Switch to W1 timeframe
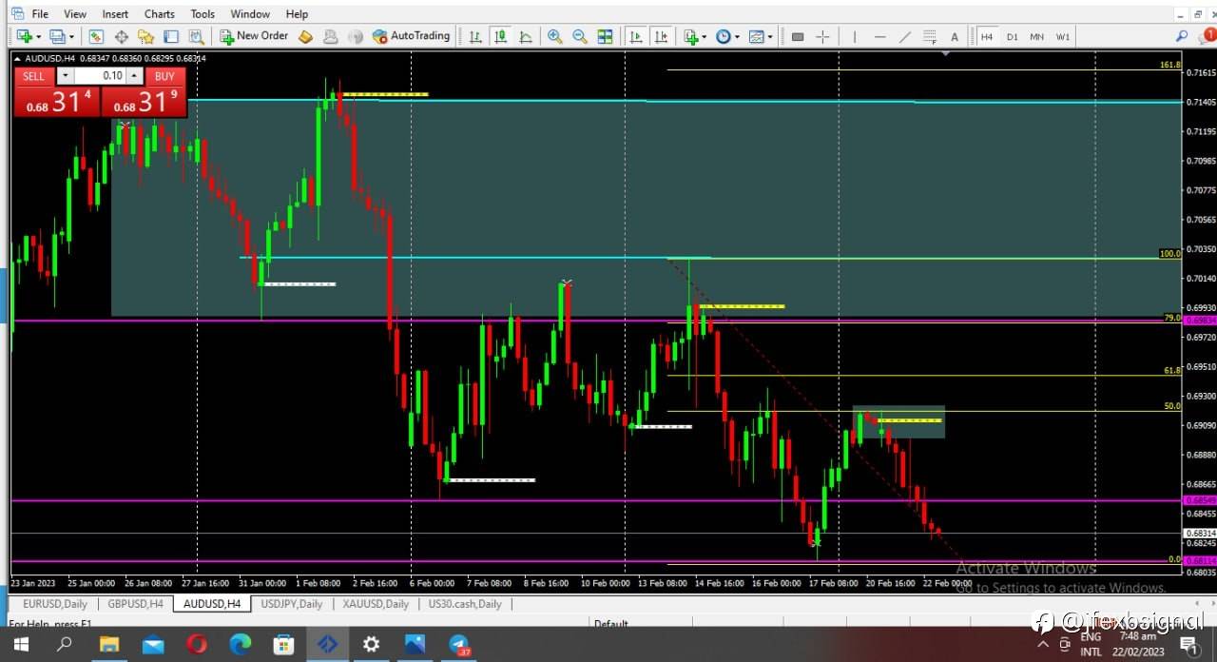Viewport: 1217px width, 662px height. [x=1062, y=36]
